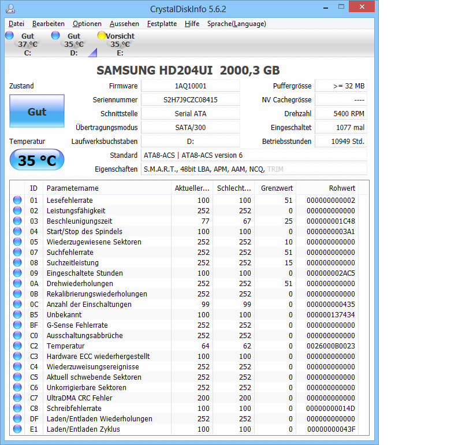The image size is (462, 445).
Task: Click the big Gut health status button
Action: coord(37,111)
